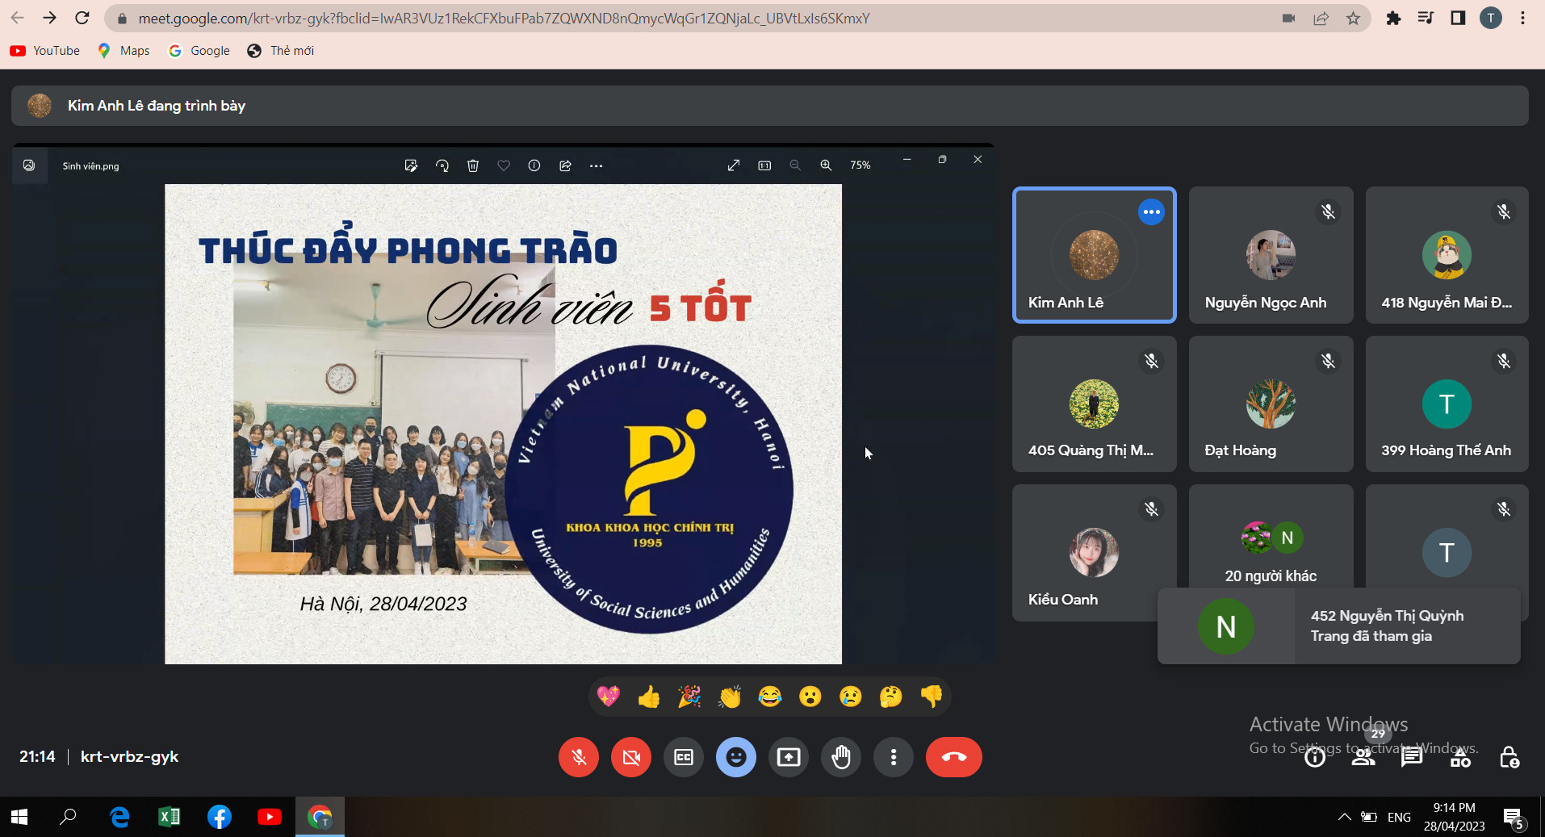Toggle the emoji reactions bar button
This screenshot has width=1545, height=837.
736,757
